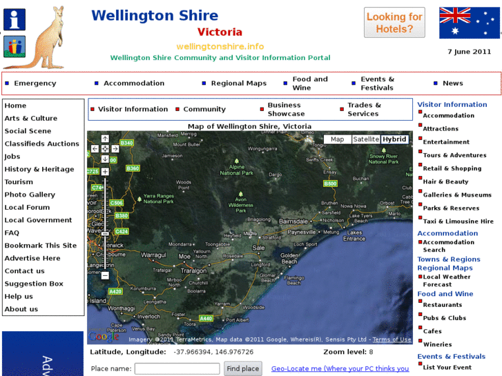Click the Find place button
Image resolution: width=502 pixels, height=376 pixels.
[243, 368]
